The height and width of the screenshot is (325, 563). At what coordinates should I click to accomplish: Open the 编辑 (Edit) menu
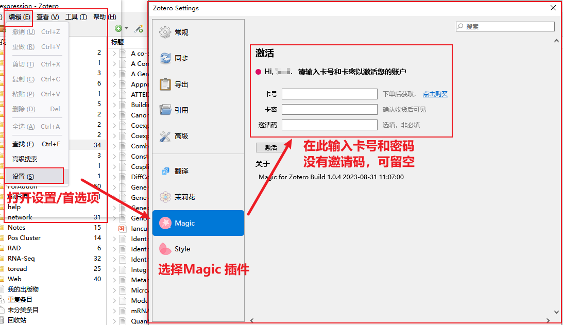click(x=20, y=17)
